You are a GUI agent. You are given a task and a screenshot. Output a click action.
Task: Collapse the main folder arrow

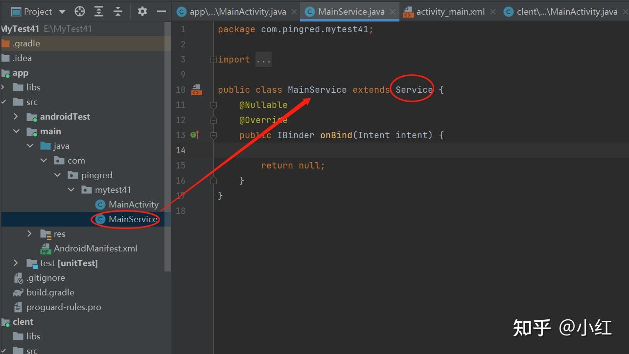16,131
